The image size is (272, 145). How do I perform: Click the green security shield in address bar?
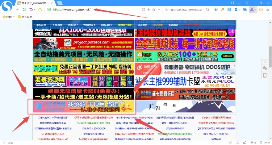click(49, 9)
